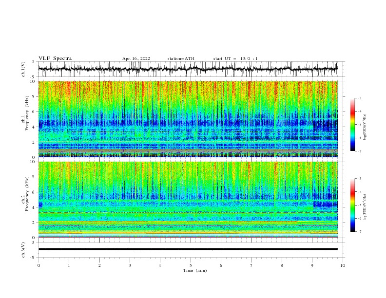Image resolution: width=386 pixels, height=298 pixels.
Task: Click time axis tick label "3"
Action: click(x=130, y=265)
